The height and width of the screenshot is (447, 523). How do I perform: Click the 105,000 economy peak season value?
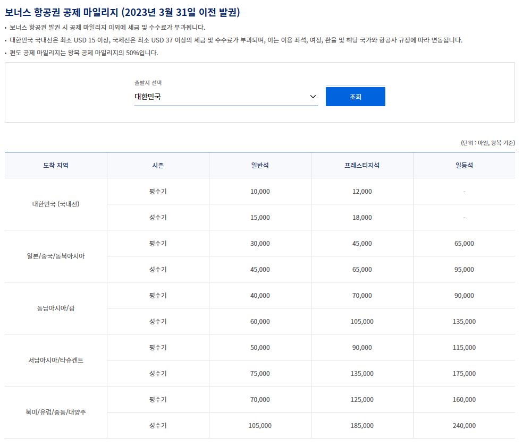pyautogui.click(x=259, y=425)
